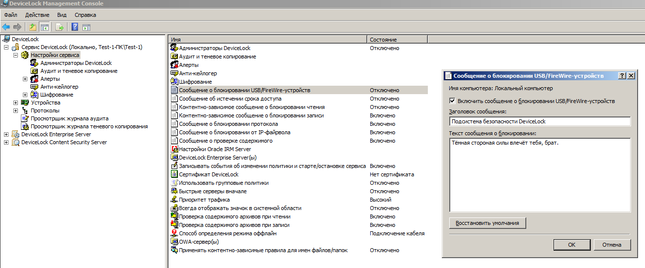Expand the Шифрование tree node

point(25,95)
